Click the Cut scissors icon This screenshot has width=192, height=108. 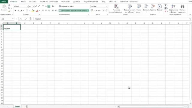tap(9, 5)
